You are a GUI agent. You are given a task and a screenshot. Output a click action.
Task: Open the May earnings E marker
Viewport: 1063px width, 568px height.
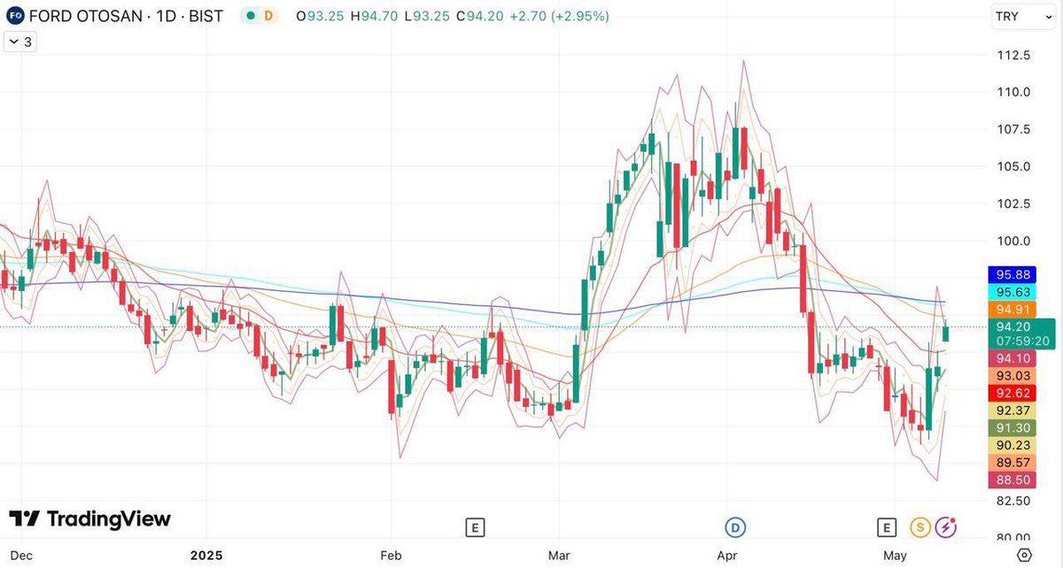pos(886,528)
